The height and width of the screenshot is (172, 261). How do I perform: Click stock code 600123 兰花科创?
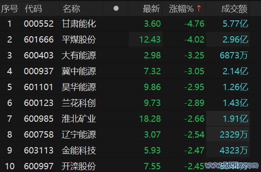(x=39, y=103)
